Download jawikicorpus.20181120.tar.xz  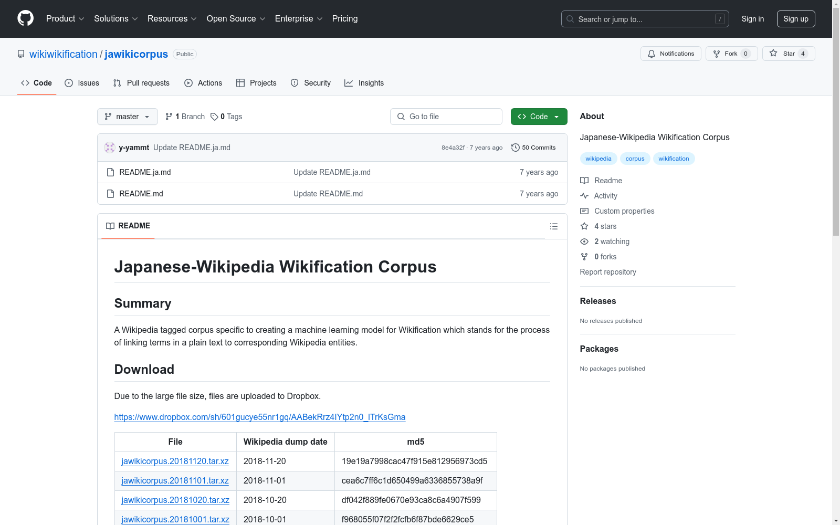(x=175, y=461)
